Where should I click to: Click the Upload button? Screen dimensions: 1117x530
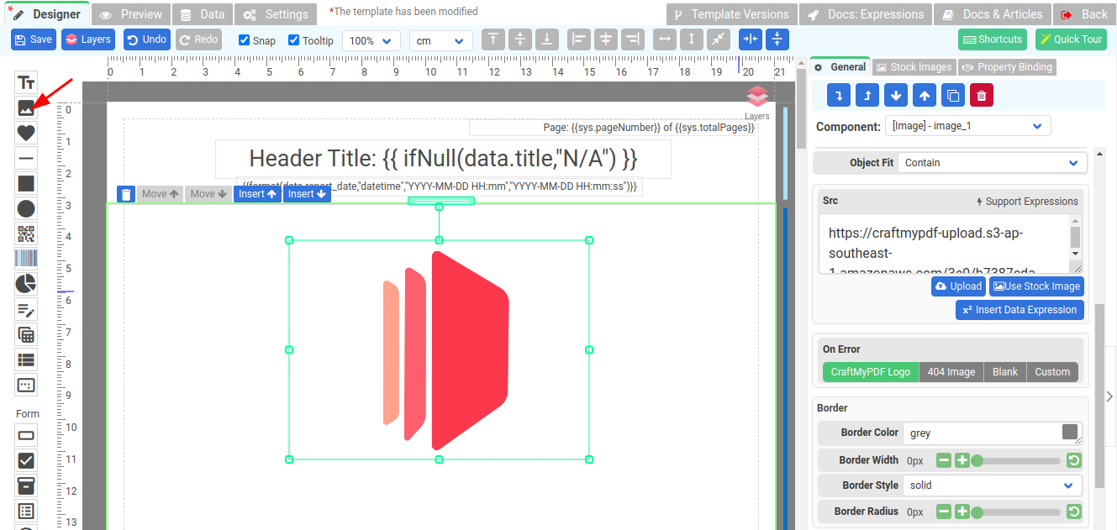958,286
